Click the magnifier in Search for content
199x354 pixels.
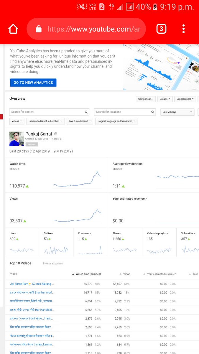pos(86,112)
